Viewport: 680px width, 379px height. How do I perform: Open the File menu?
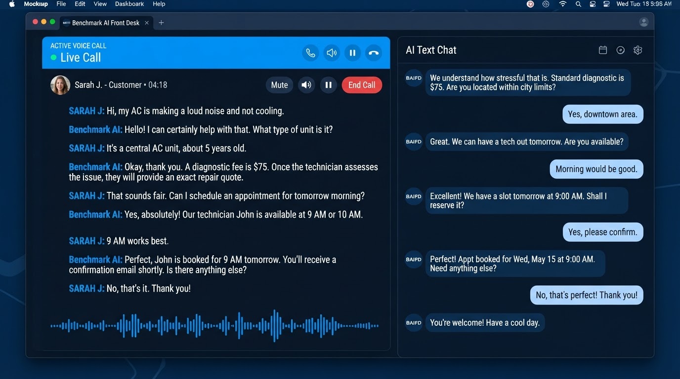point(61,4)
